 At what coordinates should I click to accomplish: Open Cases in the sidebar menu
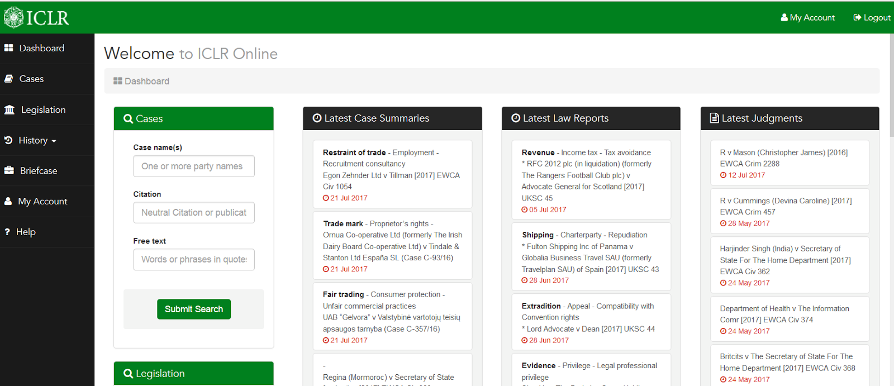pos(47,79)
